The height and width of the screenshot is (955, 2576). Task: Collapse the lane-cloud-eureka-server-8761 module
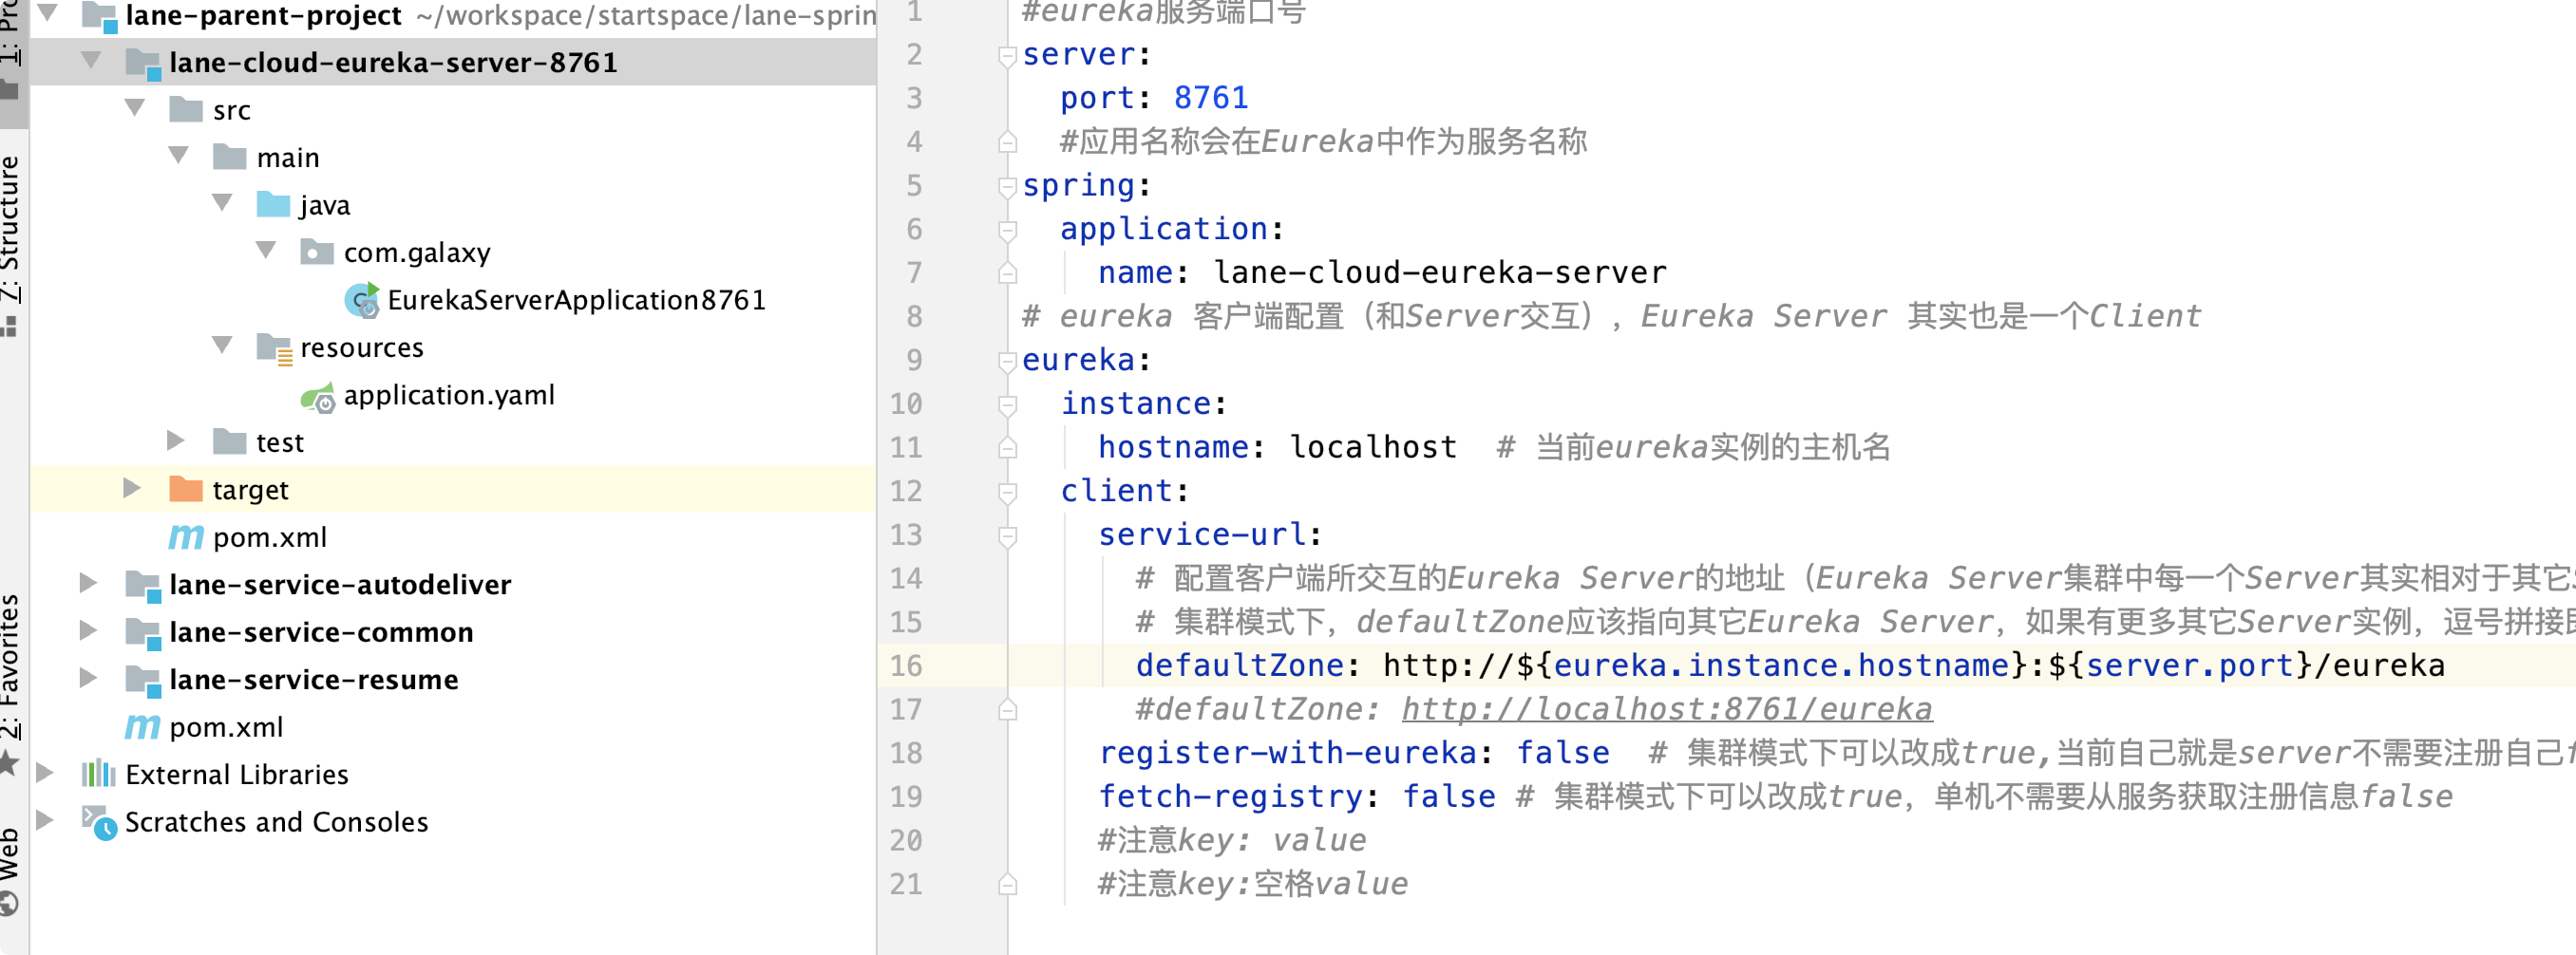click(x=91, y=61)
